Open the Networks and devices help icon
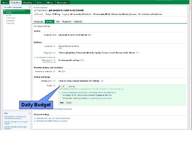This screenshot has width=192, height=144. tap(54, 71)
